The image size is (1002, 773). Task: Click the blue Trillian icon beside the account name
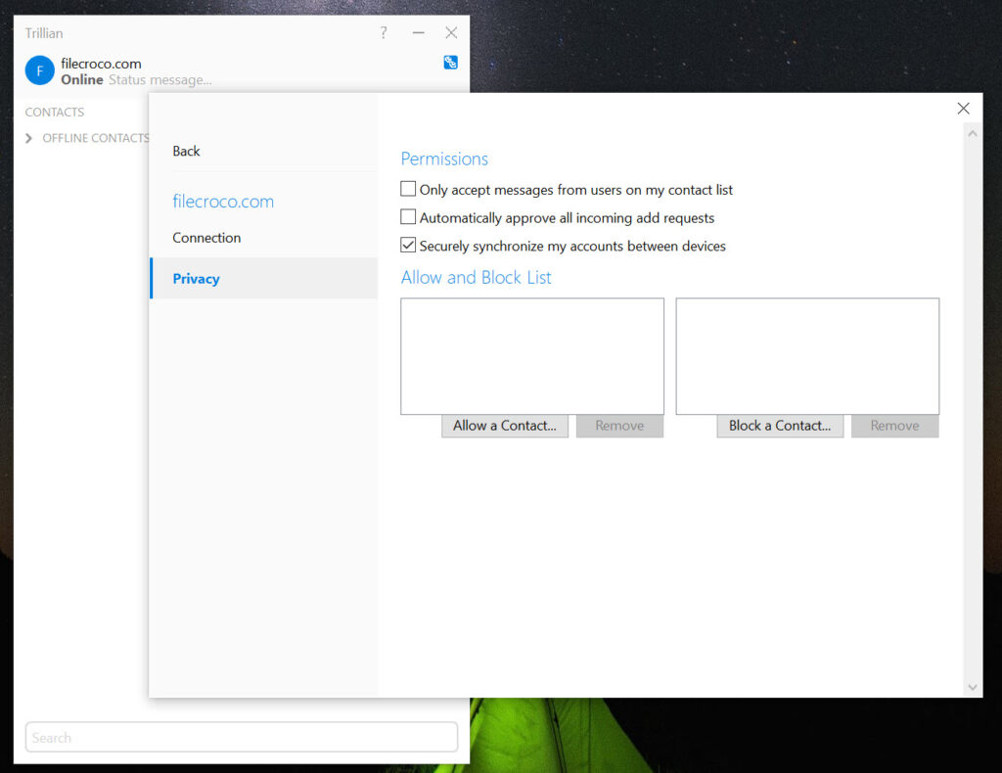click(450, 63)
